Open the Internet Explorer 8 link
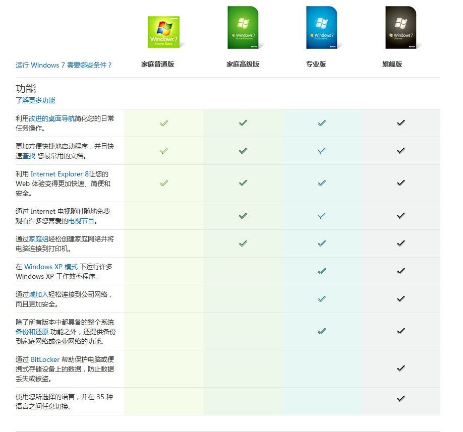Screen dimensions: 463x432 point(60,174)
